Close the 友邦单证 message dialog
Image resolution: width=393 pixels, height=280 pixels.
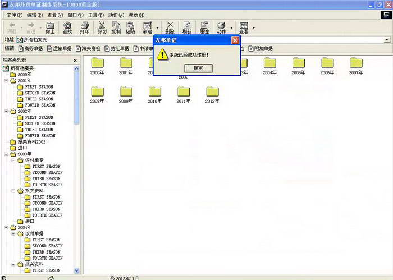pos(235,40)
